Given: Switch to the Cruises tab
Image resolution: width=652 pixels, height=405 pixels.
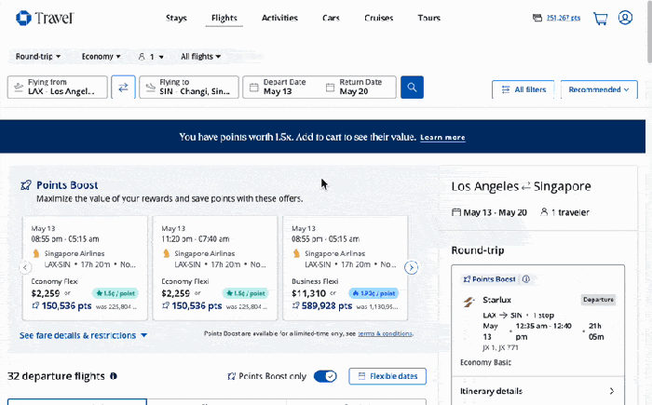Looking at the screenshot, I should (x=379, y=19).
